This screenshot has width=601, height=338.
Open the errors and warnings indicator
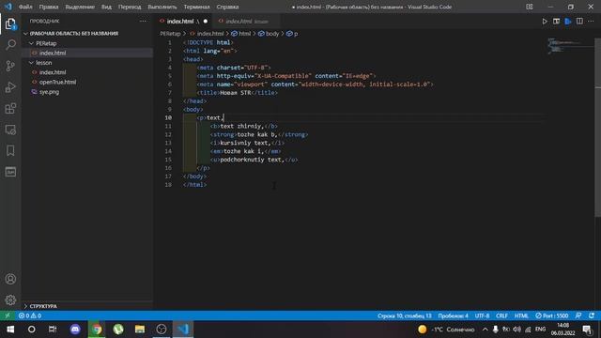point(30,315)
